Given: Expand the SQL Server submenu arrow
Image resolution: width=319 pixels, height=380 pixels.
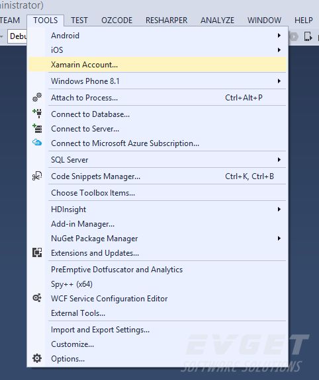Looking at the screenshot, I should (279, 160).
